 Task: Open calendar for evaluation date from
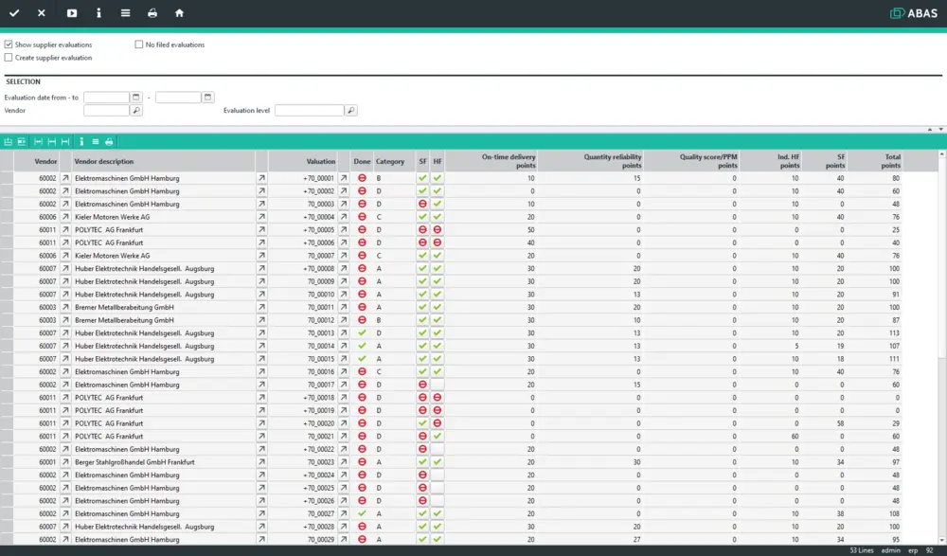(135, 98)
